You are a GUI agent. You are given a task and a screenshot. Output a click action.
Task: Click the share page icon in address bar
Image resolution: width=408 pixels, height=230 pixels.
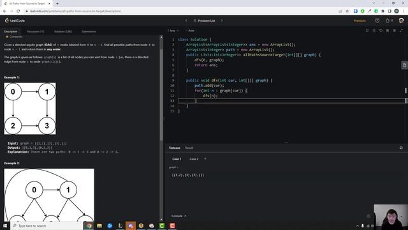340,11
